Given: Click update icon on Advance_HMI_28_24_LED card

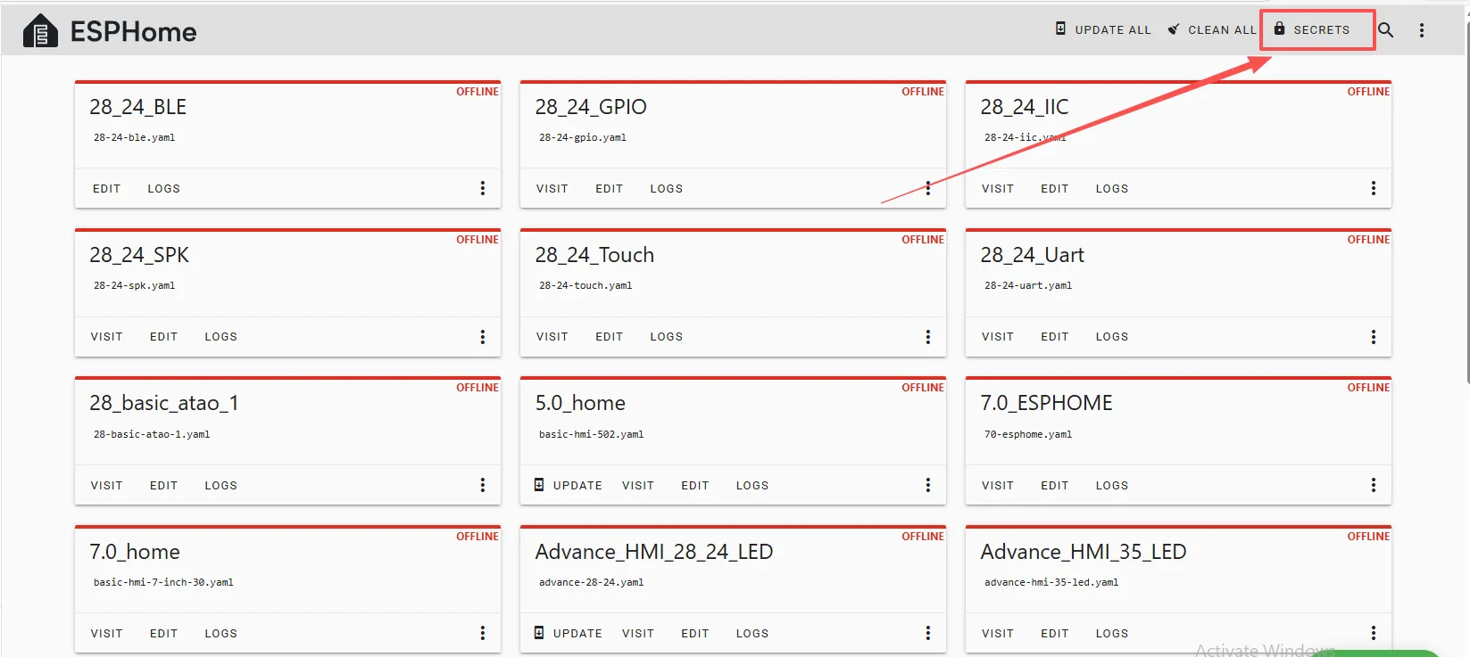Looking at the screenshot, I should pyautogui.click(x=539, y=633).
